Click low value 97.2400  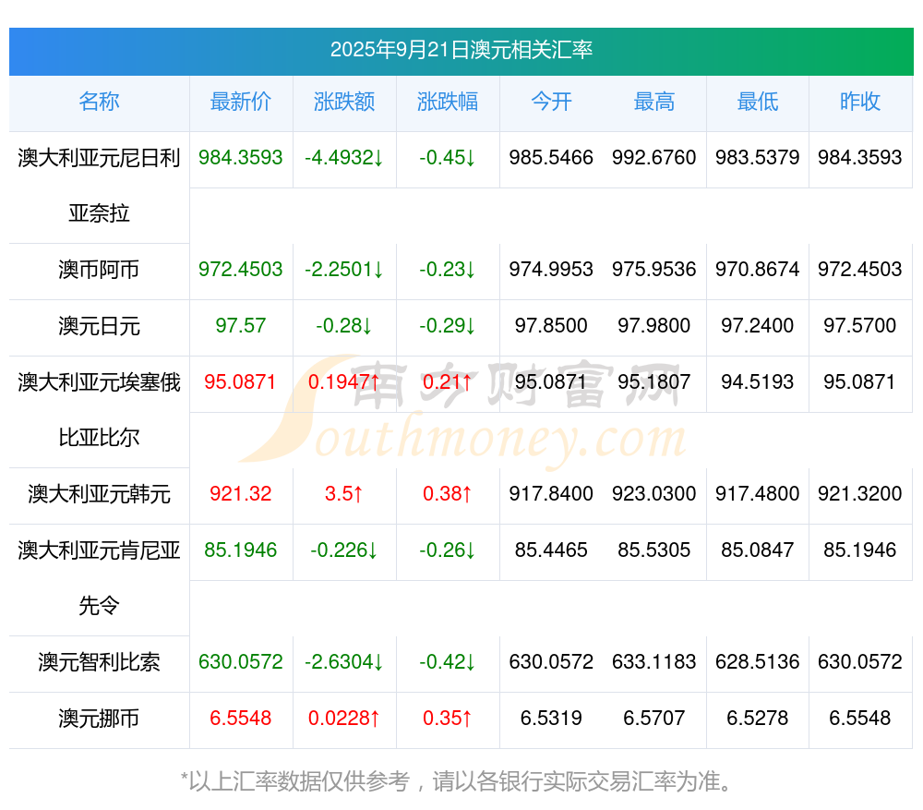click(758, 326)
